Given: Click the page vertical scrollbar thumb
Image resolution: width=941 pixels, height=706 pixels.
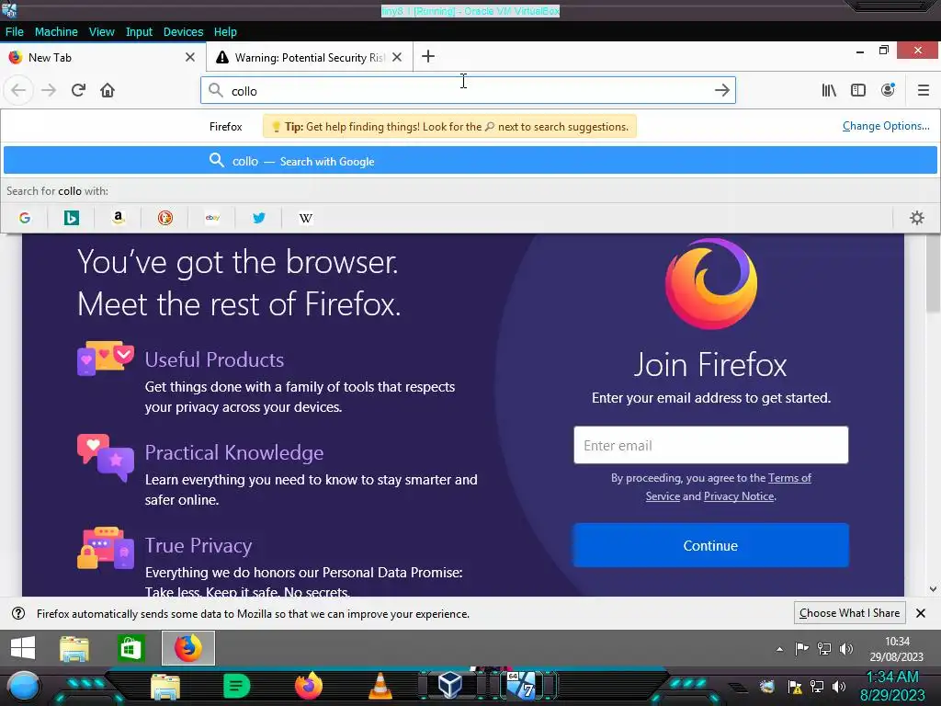Looking at the screenshot, I should click(x=933, y=274).
